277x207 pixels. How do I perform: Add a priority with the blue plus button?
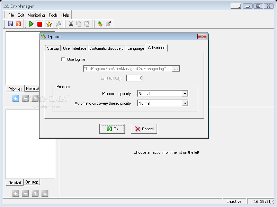coord(16,98)
